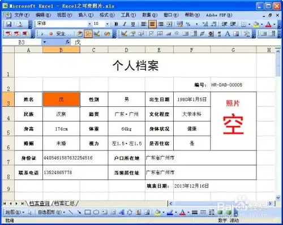Open the 宋体 font name dropdown
Image resolution: width=283 pixels, height=225 pixels.
(x=89, y=24)
